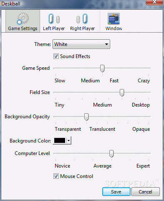Viewport: 164px width, 201px height.
Task: Click the Mouse Control label text
Action: pyautogui.click(x=77, y=176)
